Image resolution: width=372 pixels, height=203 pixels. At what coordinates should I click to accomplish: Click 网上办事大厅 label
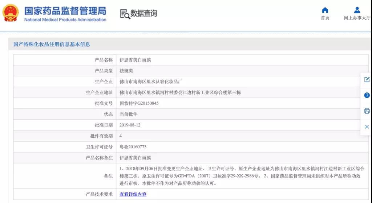(x=357, y=18)
